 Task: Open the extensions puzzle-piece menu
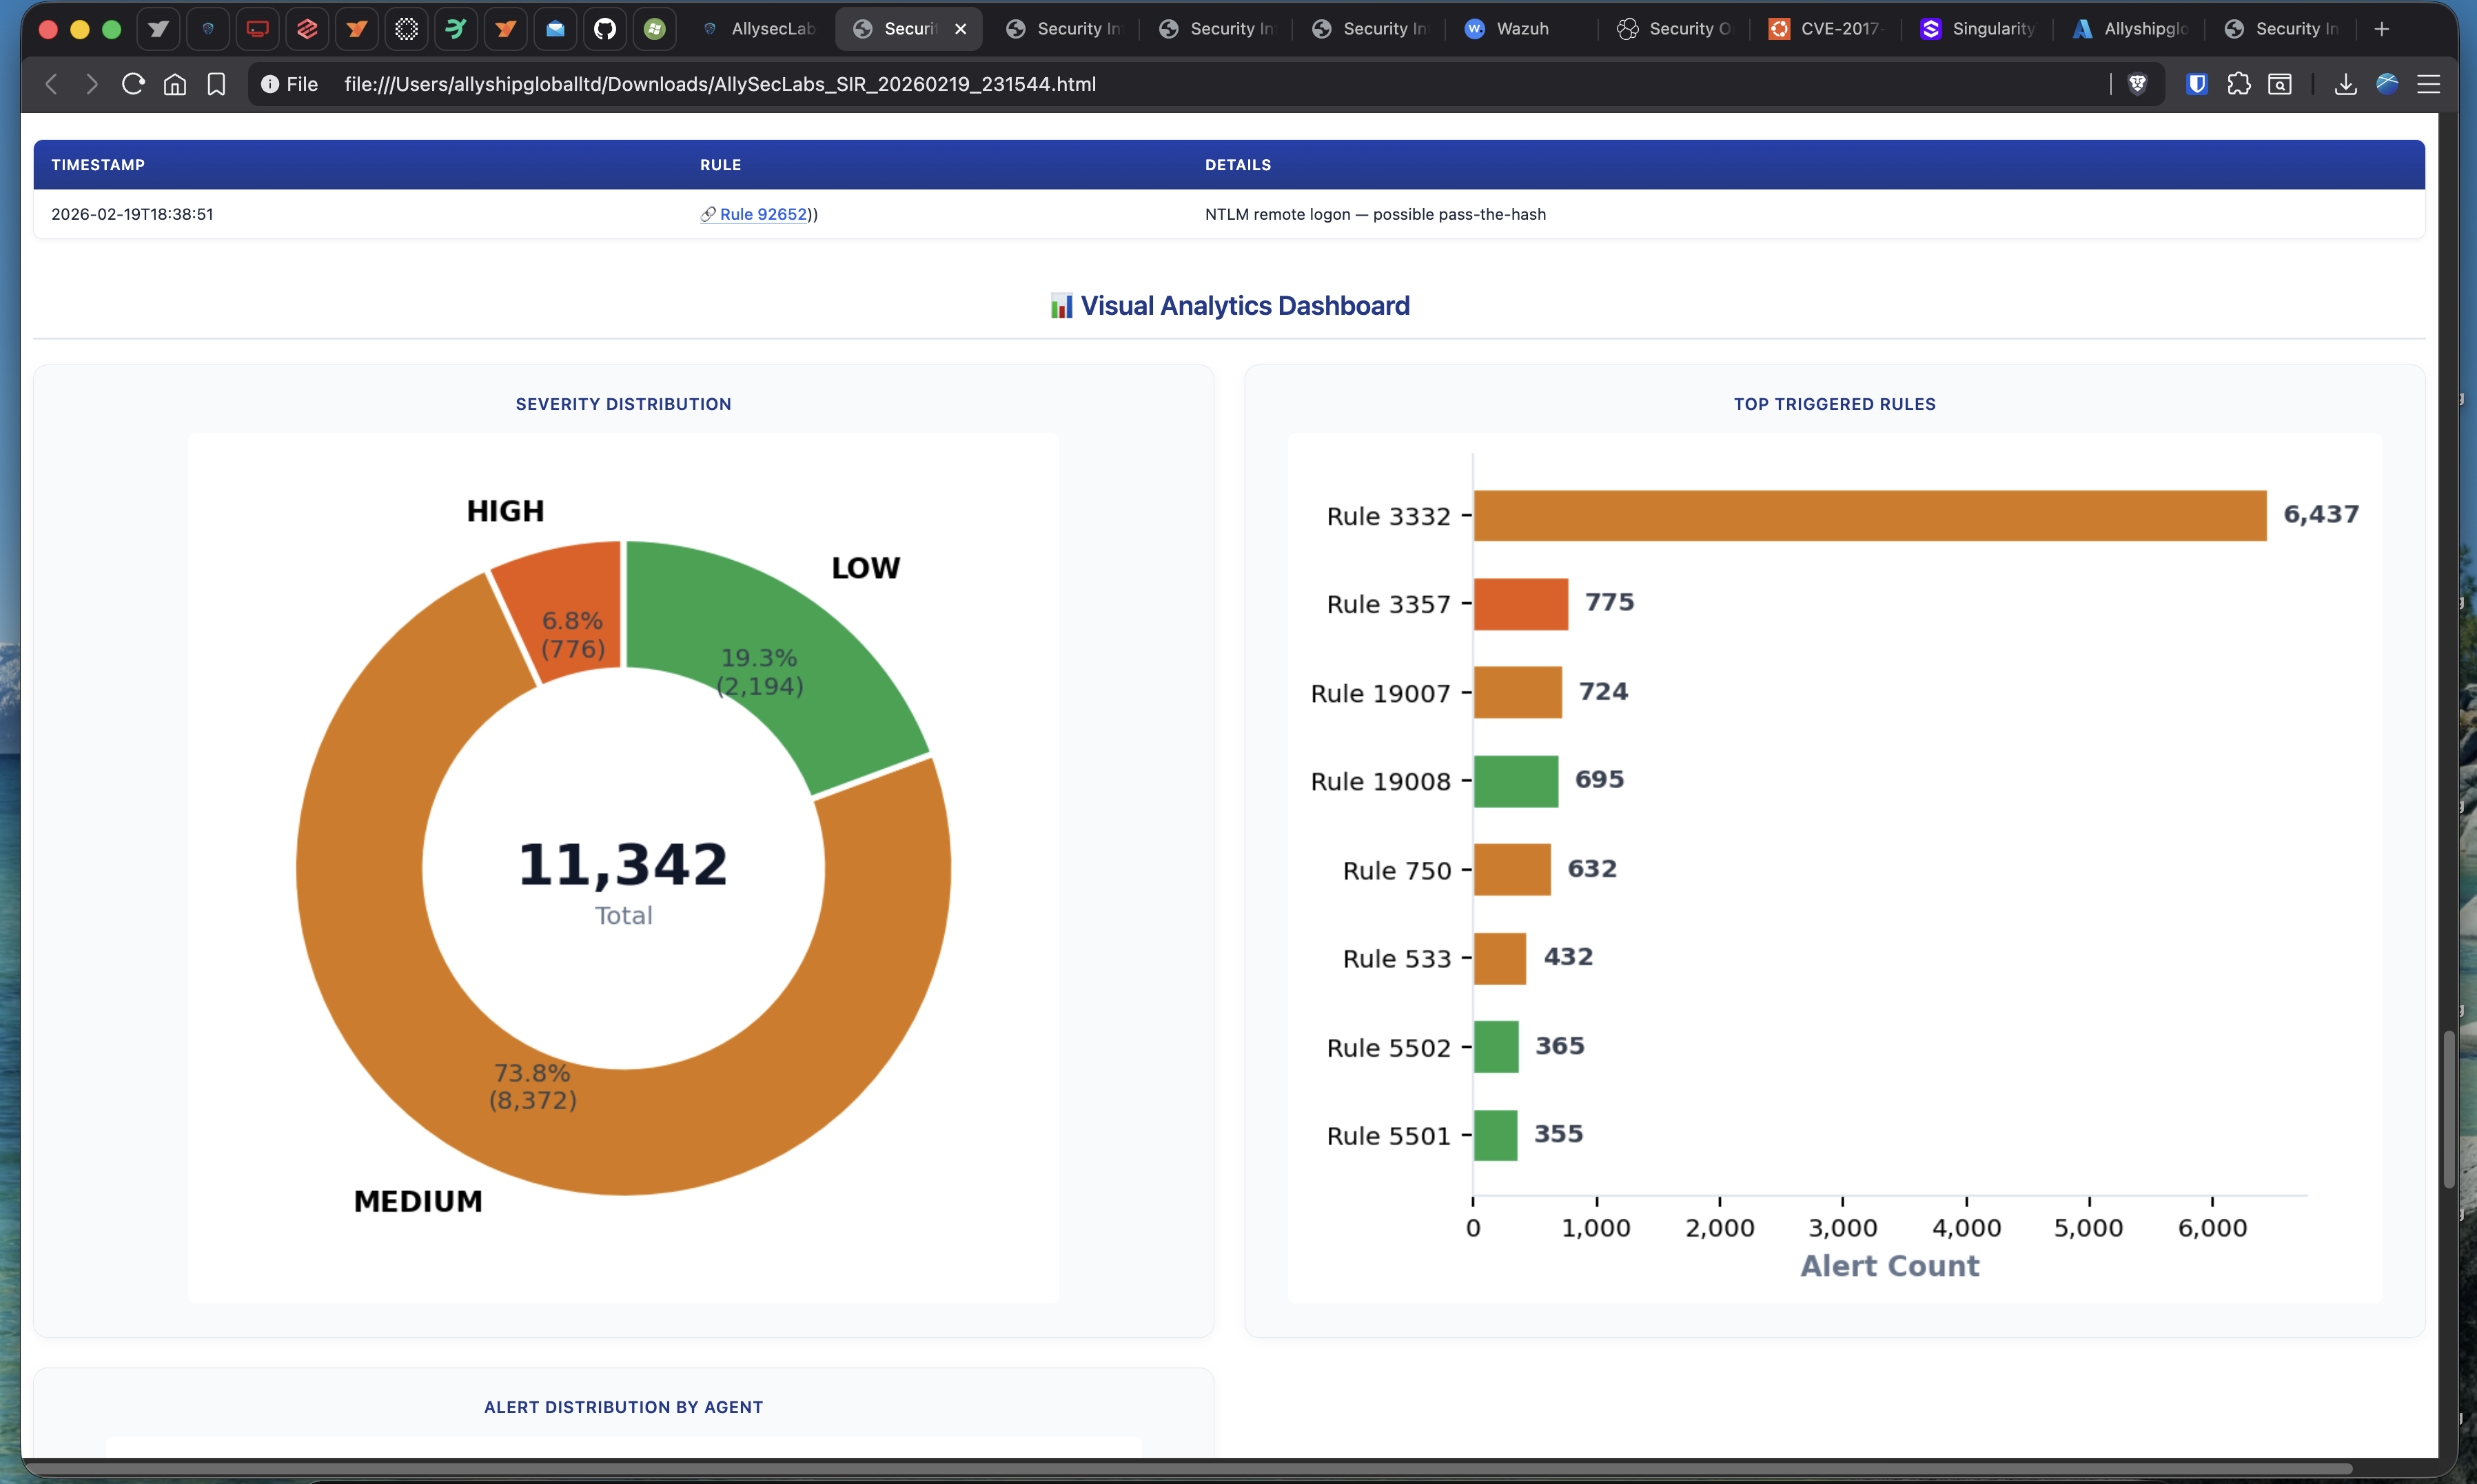(x=2239, y=84)
